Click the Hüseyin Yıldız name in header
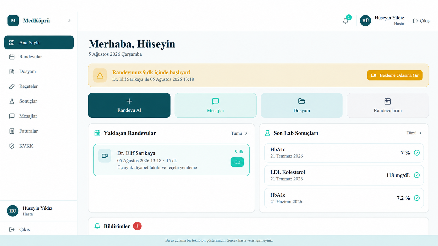 (x=389, y=18)
